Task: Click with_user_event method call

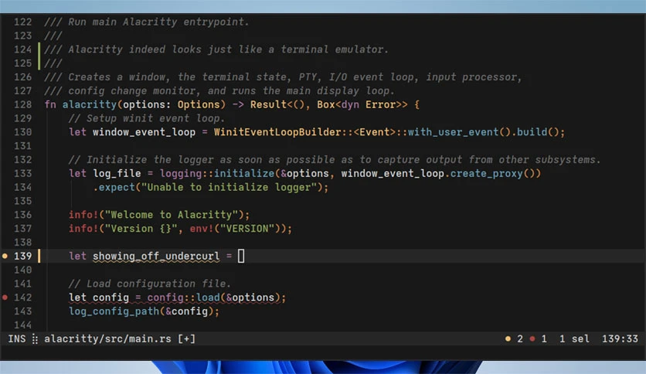Action: [x=453, y=132]
